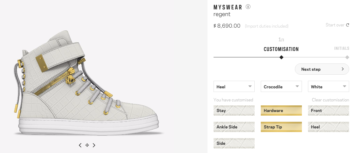Open the Heel part dropdown
The width and height of the screenshot is (354, 153).
(x=234, y=87)
